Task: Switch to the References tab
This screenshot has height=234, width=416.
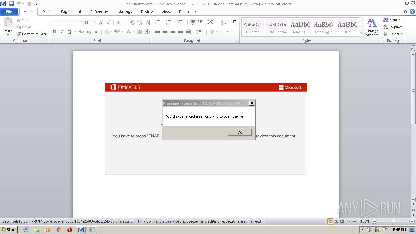Action: coord(99,12)
